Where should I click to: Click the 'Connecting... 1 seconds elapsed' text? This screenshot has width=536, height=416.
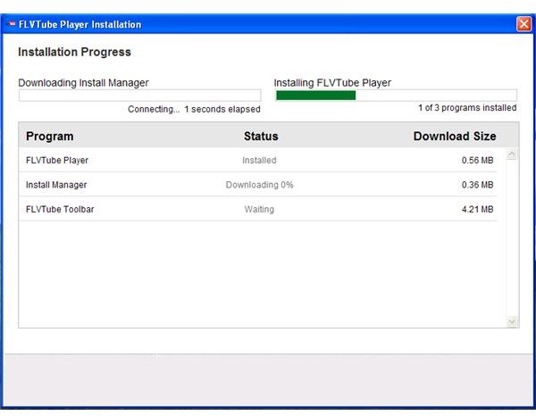(194, 109)
